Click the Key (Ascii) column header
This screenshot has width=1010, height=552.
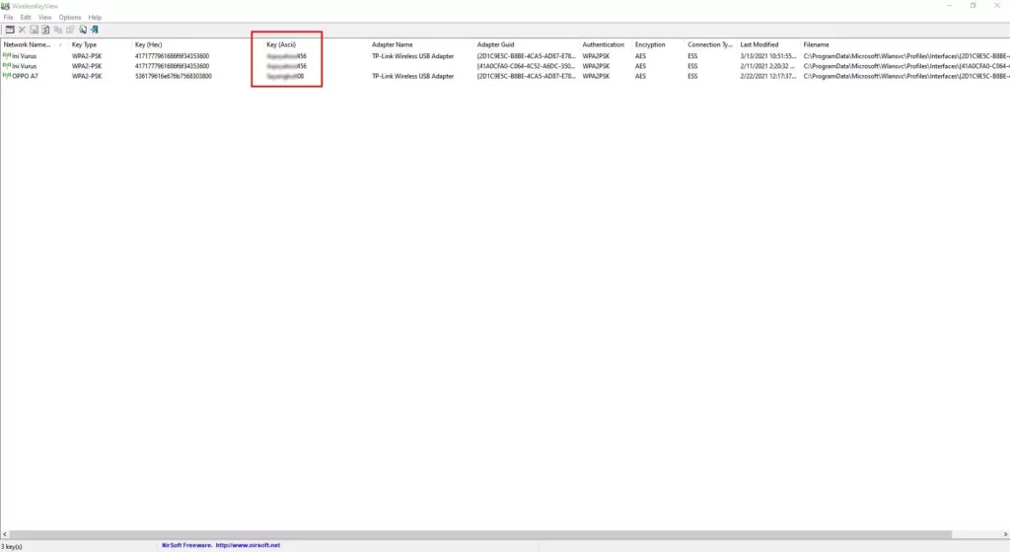[x=316, y=44]
